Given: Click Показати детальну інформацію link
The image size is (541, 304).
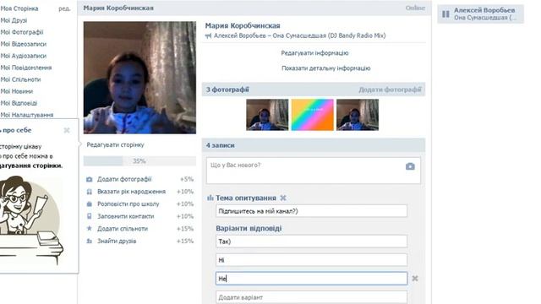Looking at the screenshot, I should pos(326,68).
